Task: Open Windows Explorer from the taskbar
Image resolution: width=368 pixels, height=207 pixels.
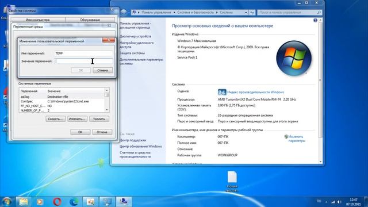Action: pyautogui.click(x=24, y=202)
